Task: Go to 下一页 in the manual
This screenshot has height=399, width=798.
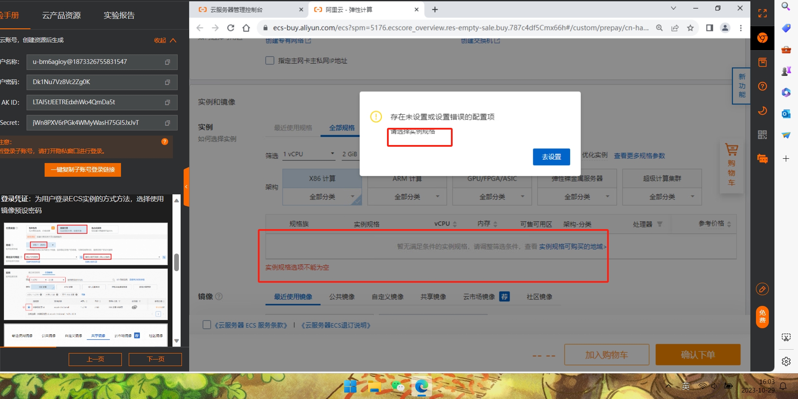Action: [x=155, y=360]
